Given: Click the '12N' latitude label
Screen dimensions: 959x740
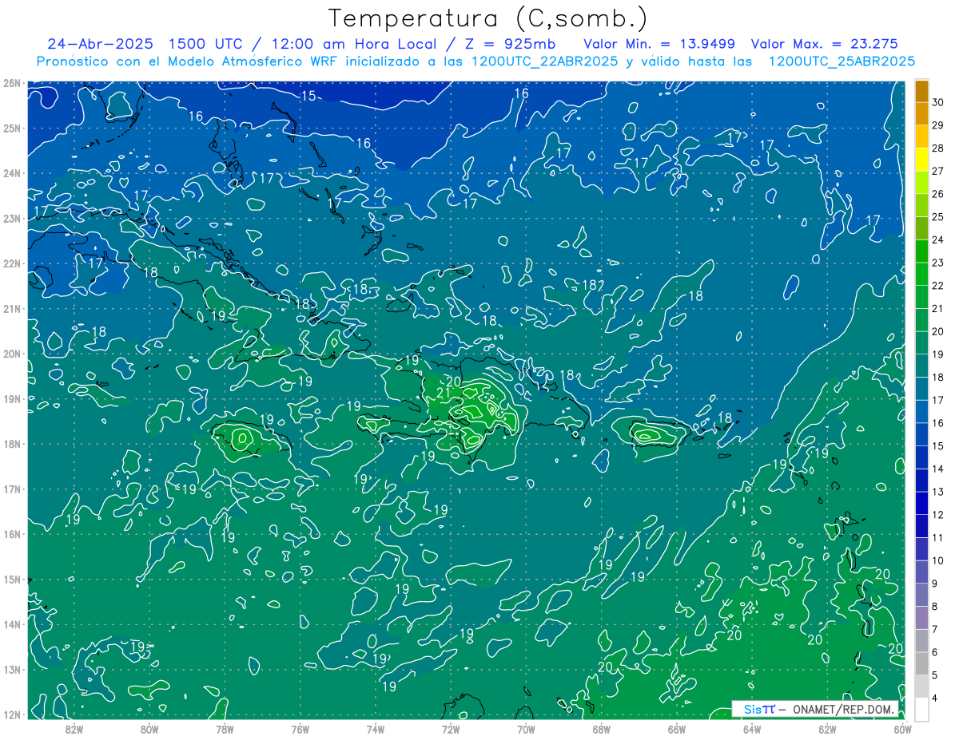Looking at the screenshot, I should coord(11,714).
